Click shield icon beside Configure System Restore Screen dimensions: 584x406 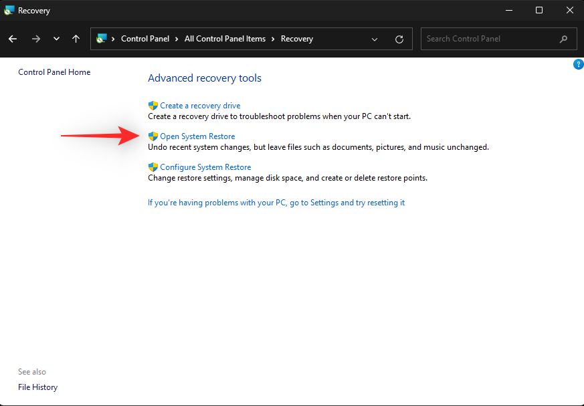pos(153,167)
